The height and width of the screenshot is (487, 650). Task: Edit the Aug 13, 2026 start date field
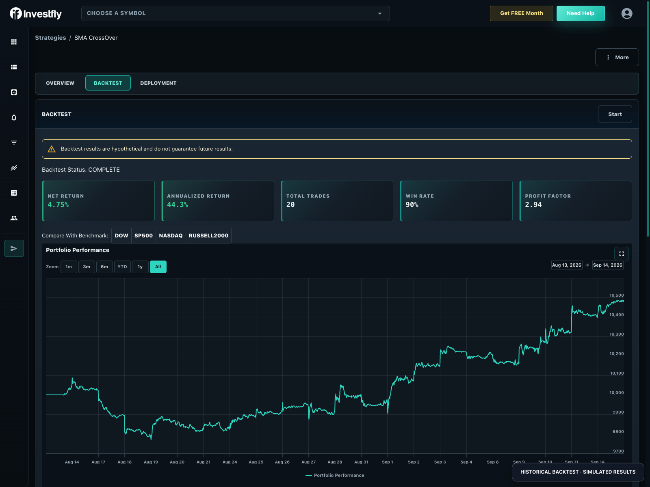pyautogui.click(x=567, y=265)
